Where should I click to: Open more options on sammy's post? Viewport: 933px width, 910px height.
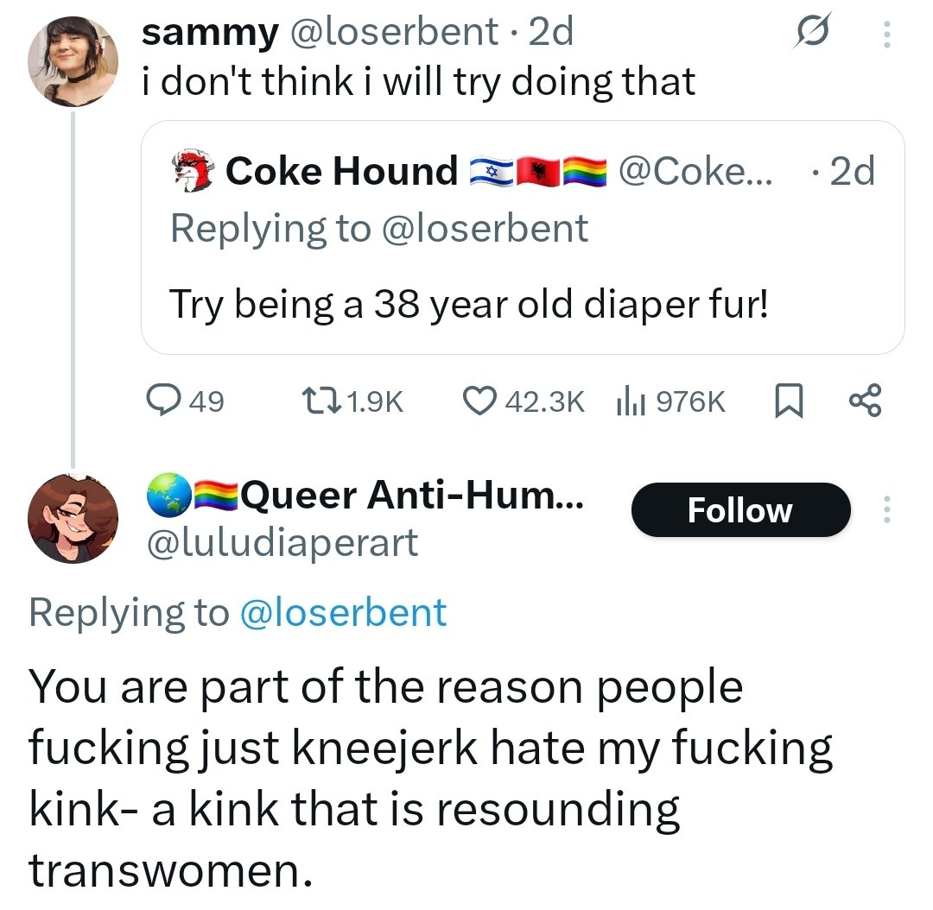pyautogui.click(x=886, y=35)
